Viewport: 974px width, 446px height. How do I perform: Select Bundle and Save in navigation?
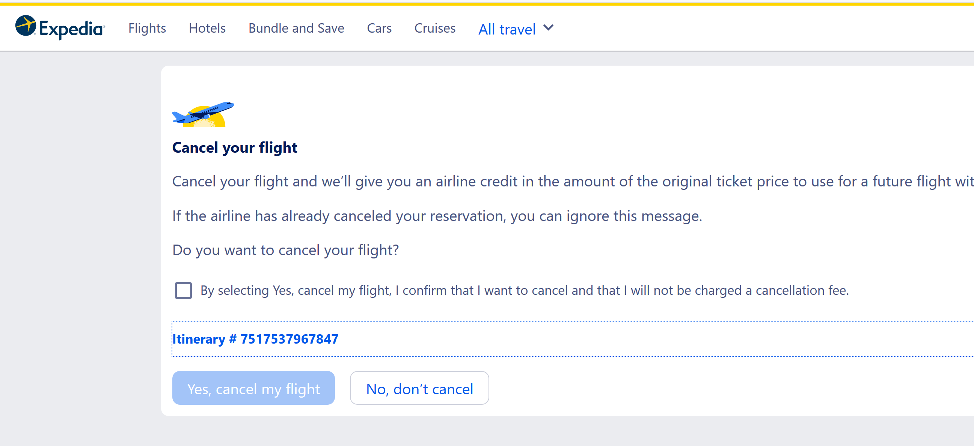pyautogui.click(x=296, y=29)
